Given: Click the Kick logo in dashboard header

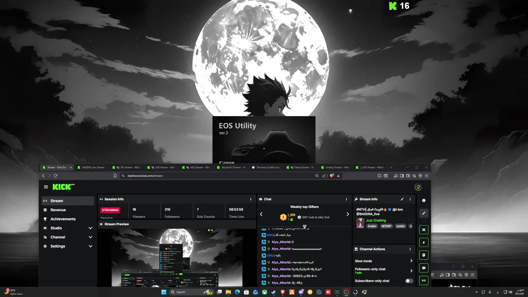Looking at the screenshot, I should (x=64, y=187).
